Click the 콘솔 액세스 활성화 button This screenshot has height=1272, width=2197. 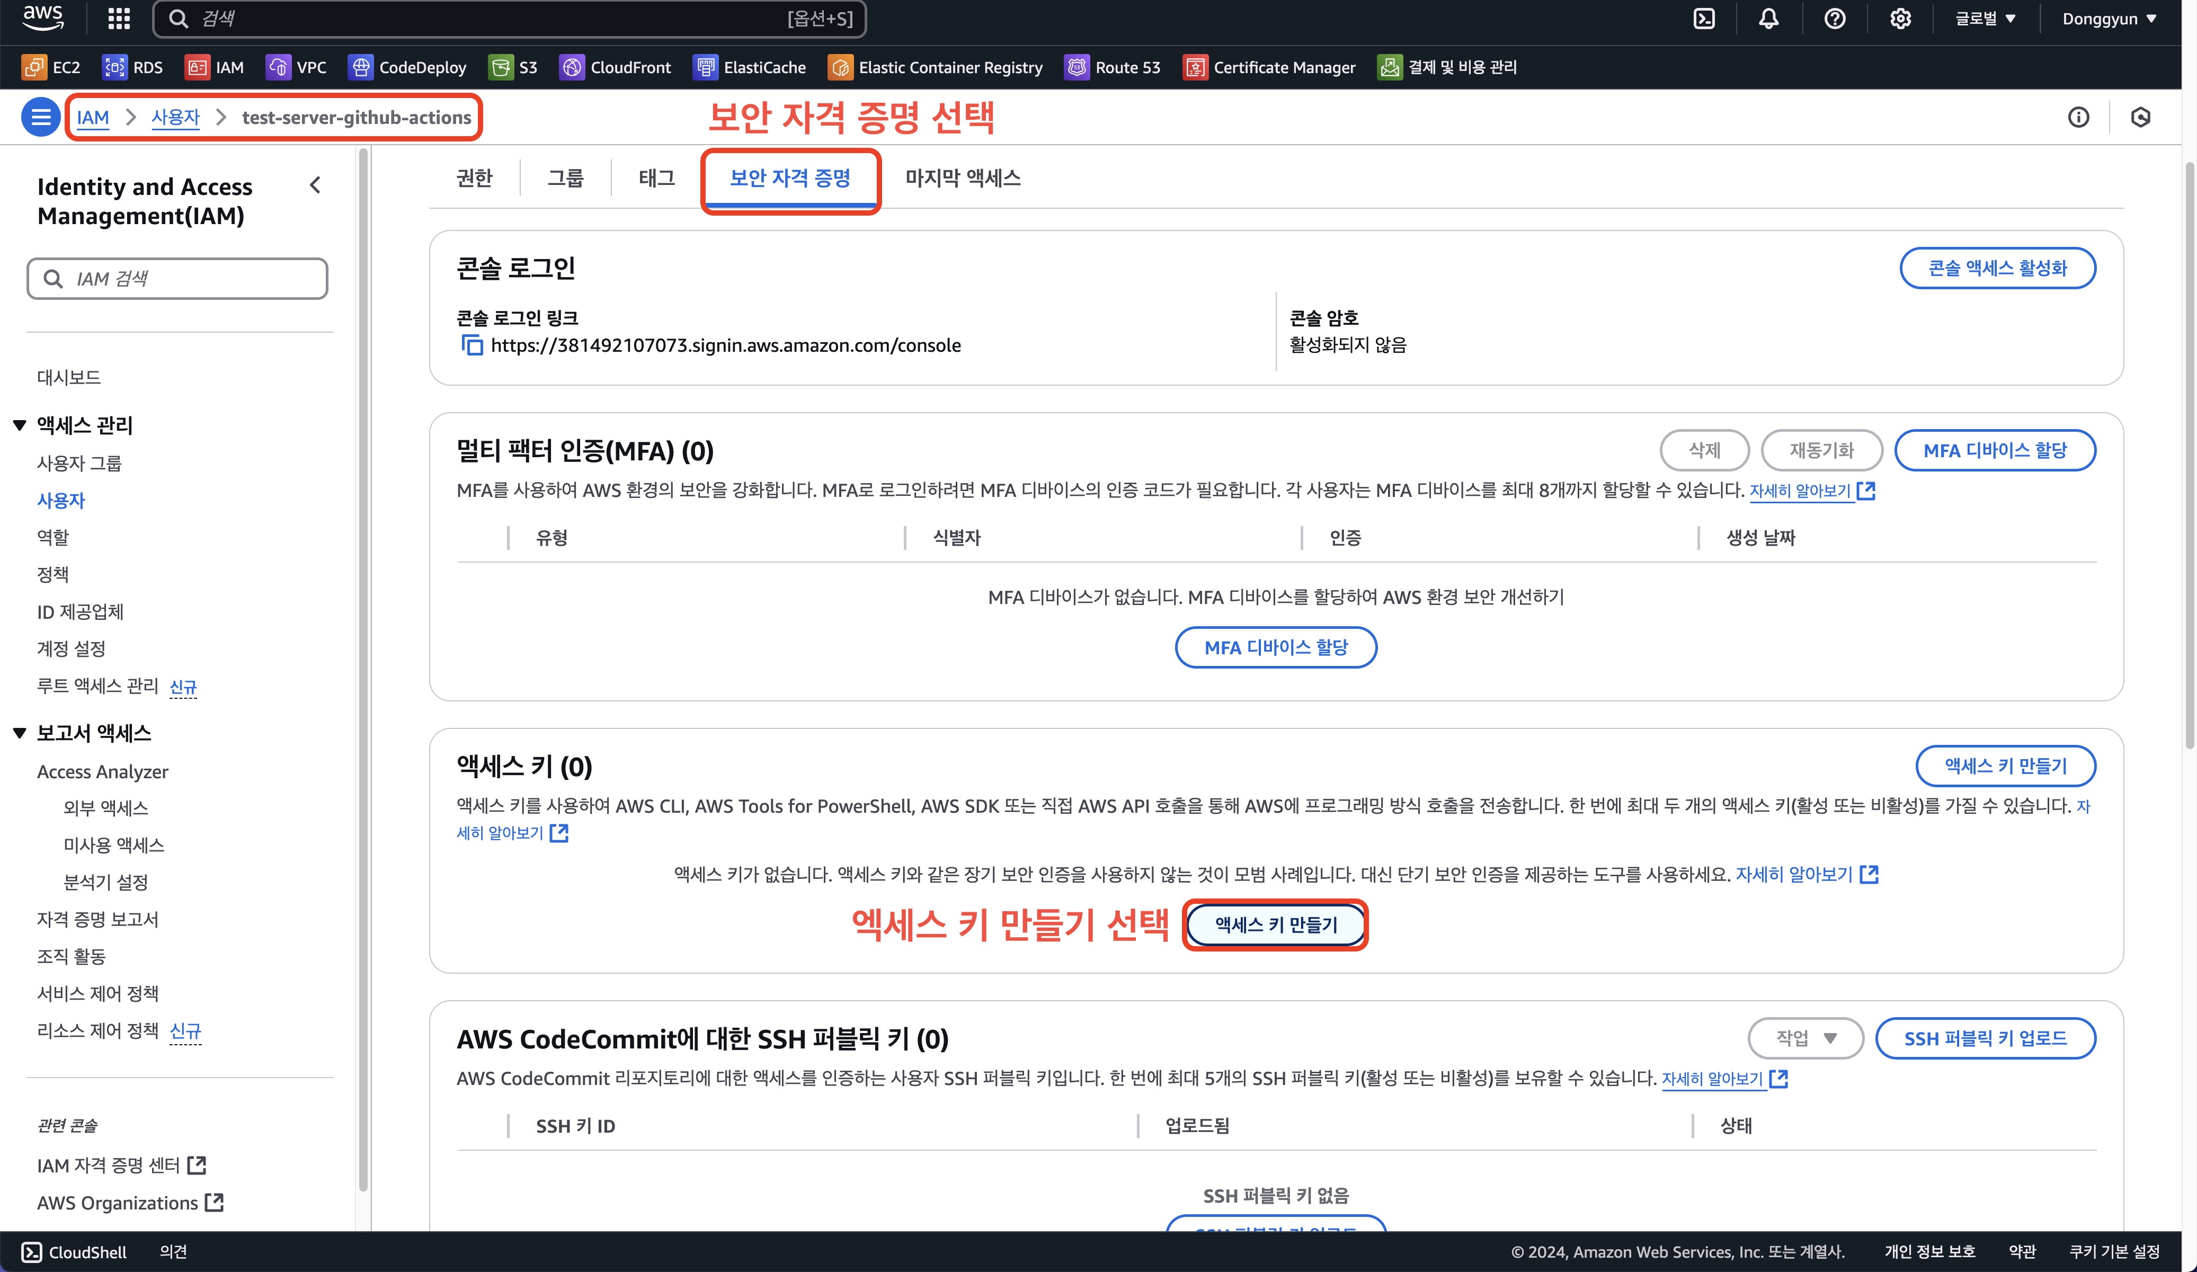(x=1997, y=268)
